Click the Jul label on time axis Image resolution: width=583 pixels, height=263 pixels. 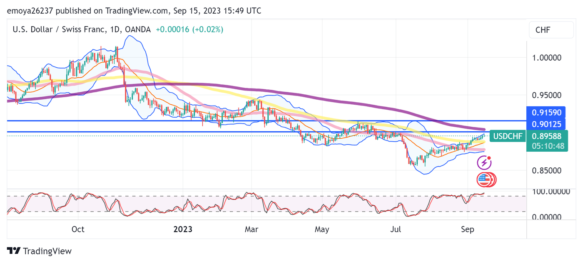point(396,229)
